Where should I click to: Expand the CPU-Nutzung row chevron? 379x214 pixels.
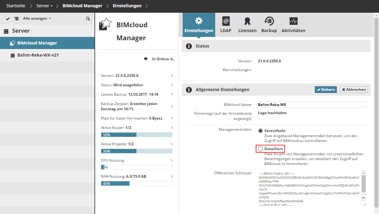click(172, 160)
